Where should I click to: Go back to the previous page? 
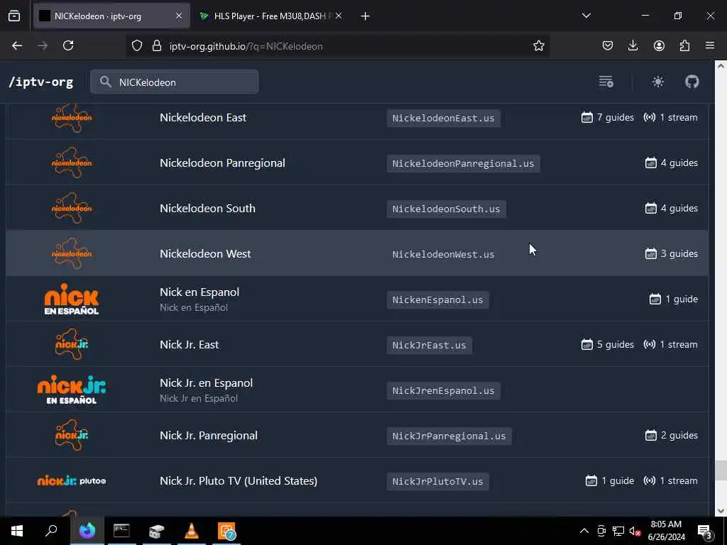17,45
